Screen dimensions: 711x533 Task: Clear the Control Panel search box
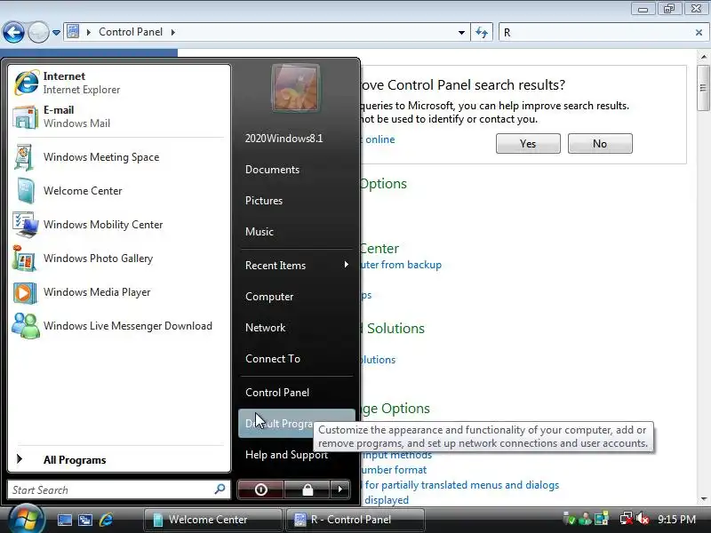(x=699, y=32)
